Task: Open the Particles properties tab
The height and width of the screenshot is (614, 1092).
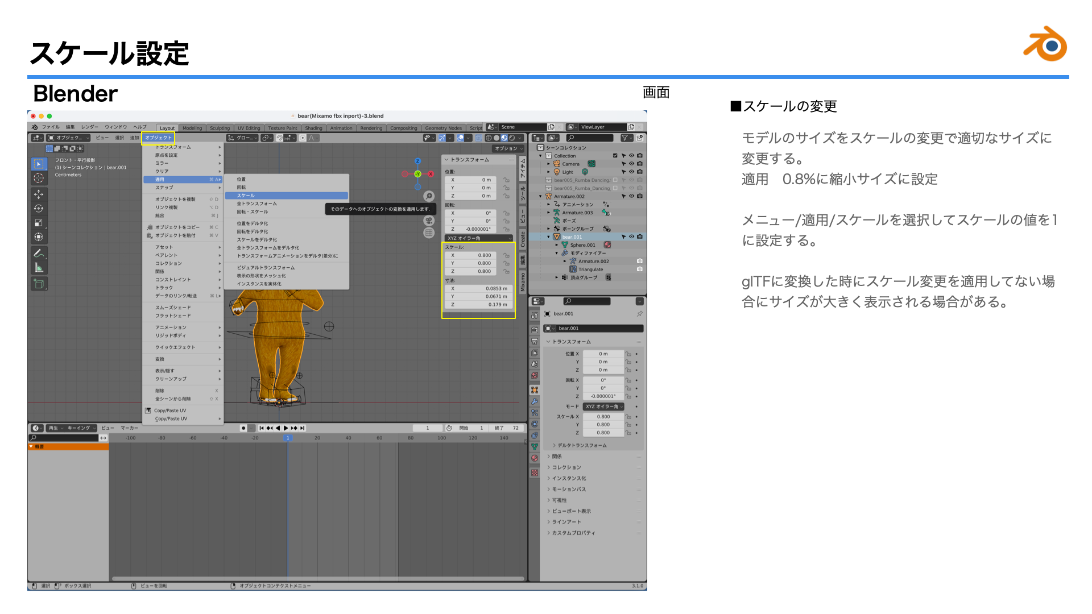Action: coord(535,413)
